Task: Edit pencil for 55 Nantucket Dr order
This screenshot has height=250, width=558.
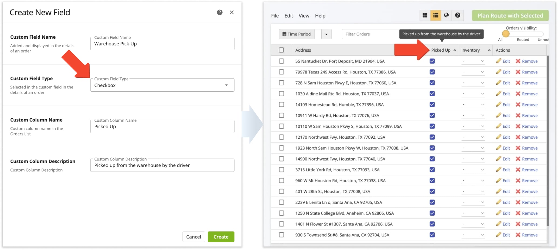Action: coord(498,61)
